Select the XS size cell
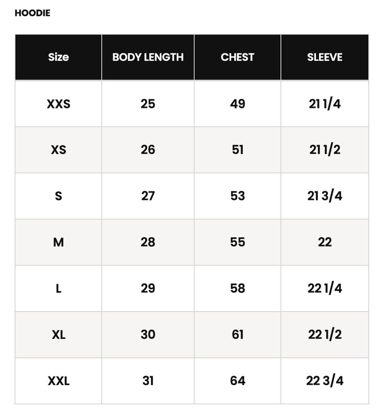The width and height of the screenshot is (383, 419). (58, 150)
